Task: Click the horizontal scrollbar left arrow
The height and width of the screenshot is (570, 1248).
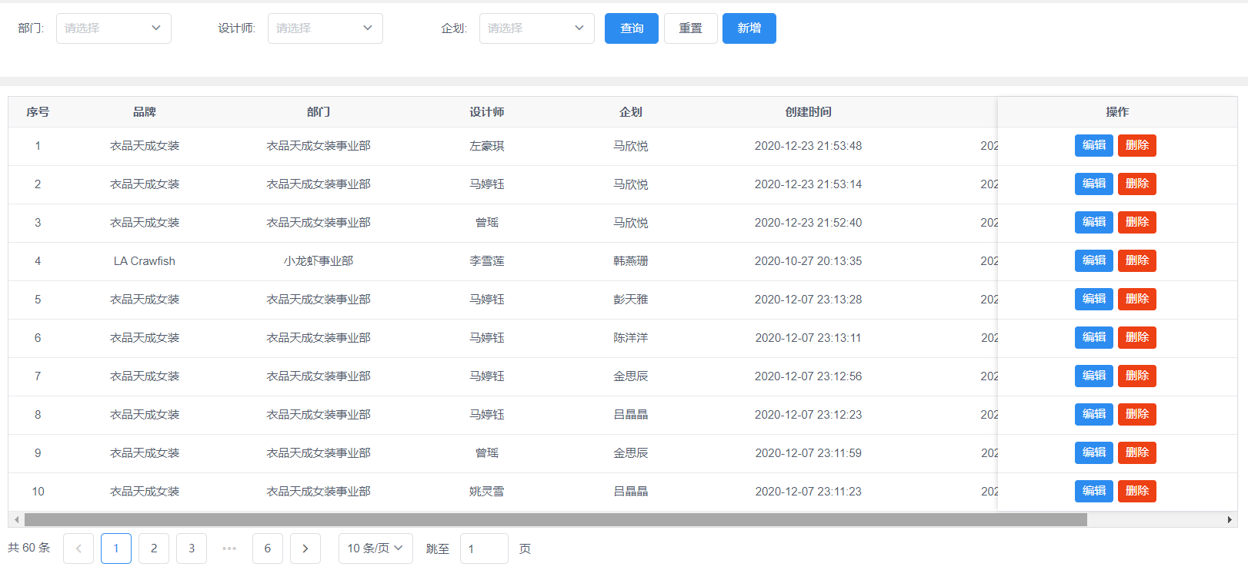Action: (16, 520)
